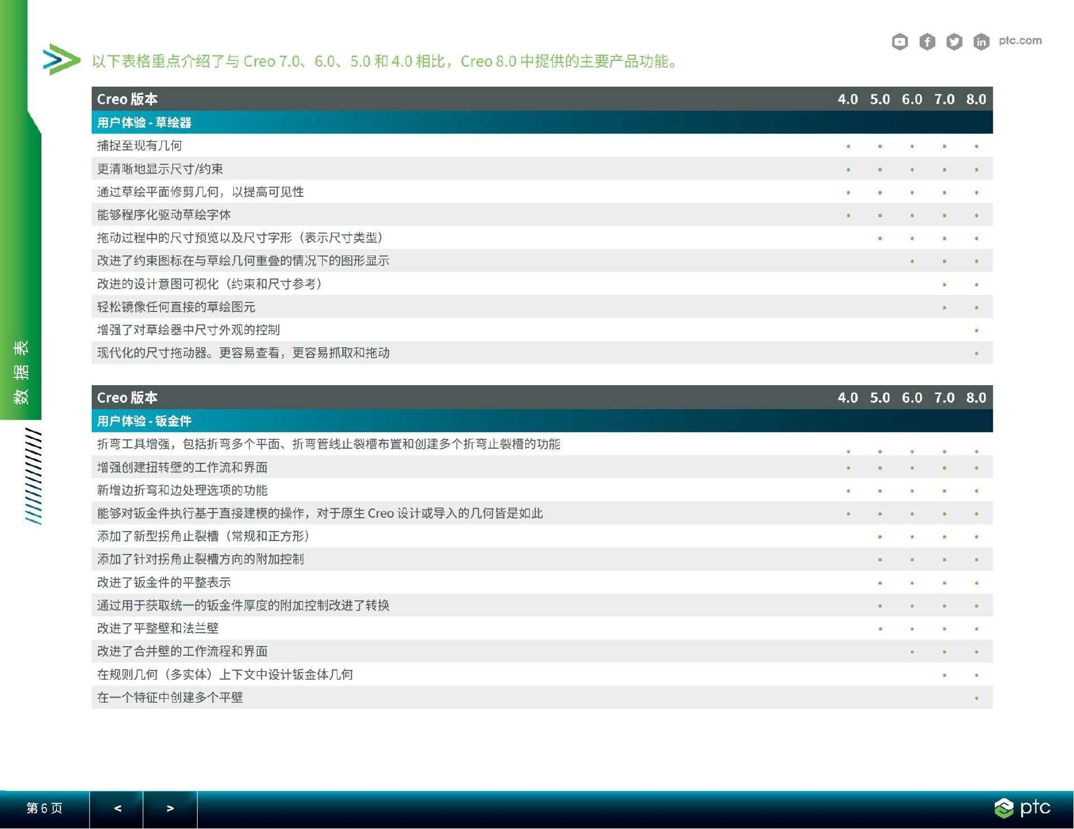The image size is (1074, 829).
Task: Click the 5.0 column header in sheet metal table
Action: (880, 397)
